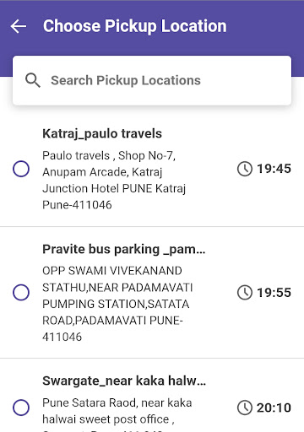
Task: Click the OPP SWAMI VIVEKANAND address text
Action: [x=112, y=271]
